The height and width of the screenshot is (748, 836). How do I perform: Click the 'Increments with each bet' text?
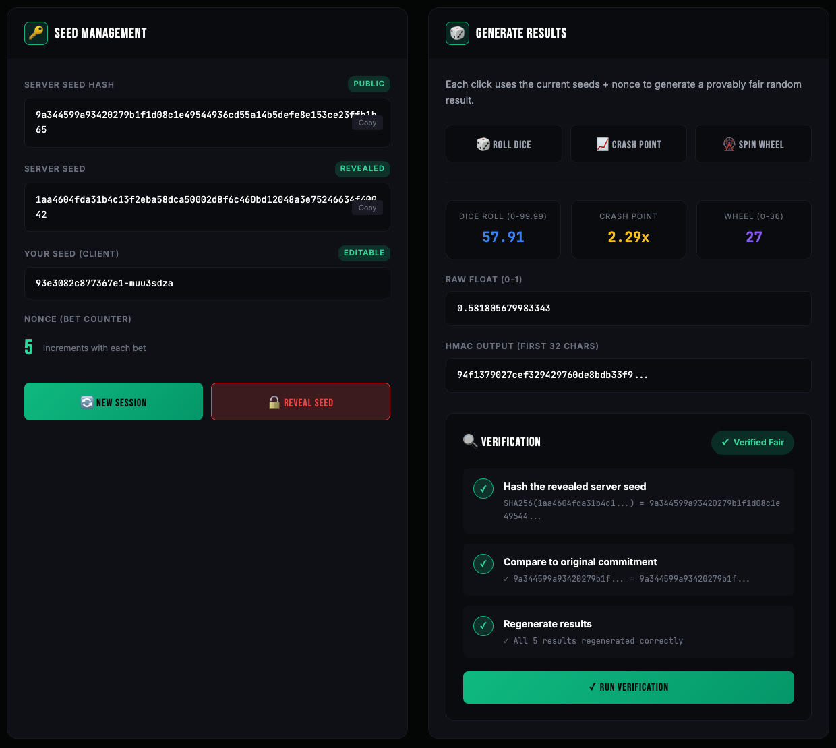tap(94, 348)
